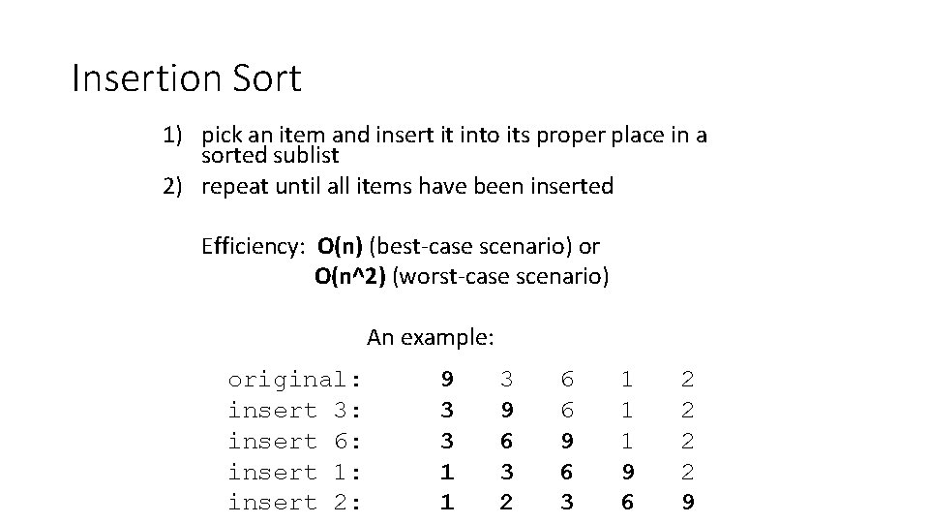Click the first number 9 in original row
The height and width of the screenshot is (523, 929).
pos(446,379)
